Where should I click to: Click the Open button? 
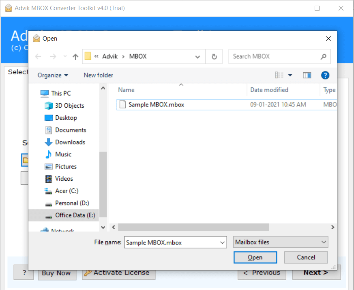coord(255,258)
